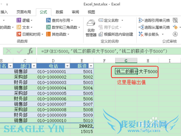Screen dimensions: 181x136
Task: Expand the Remove Arrows (移去箭头) dropdown arrow
Action: [x=163, y=34]
